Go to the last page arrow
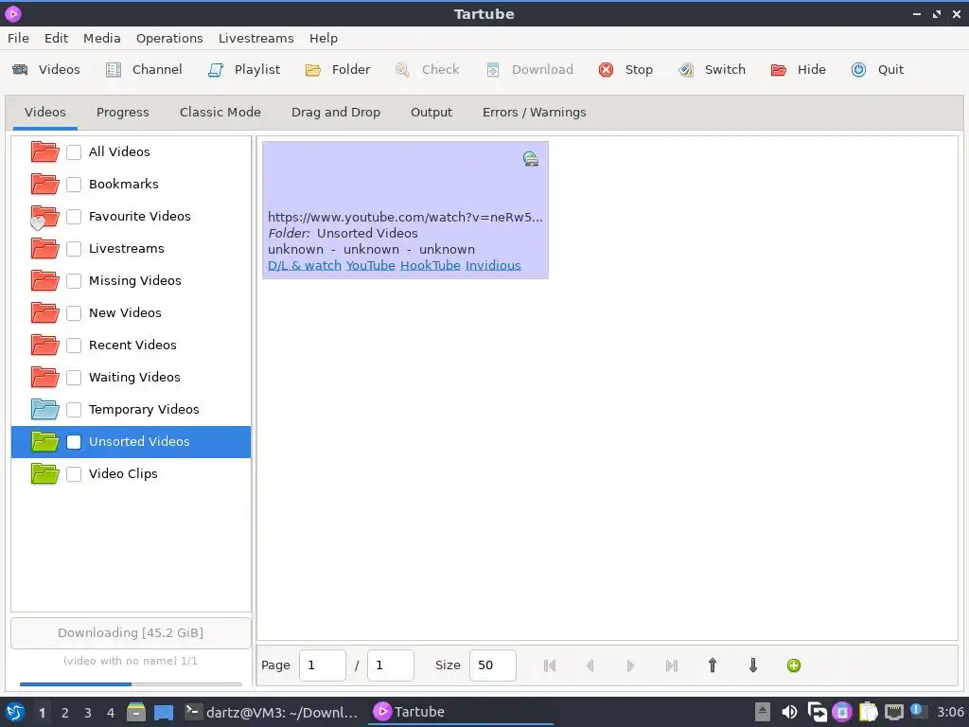Image resolution: width=969 pixels, height=727 pixels. click(x=672, y=665)
